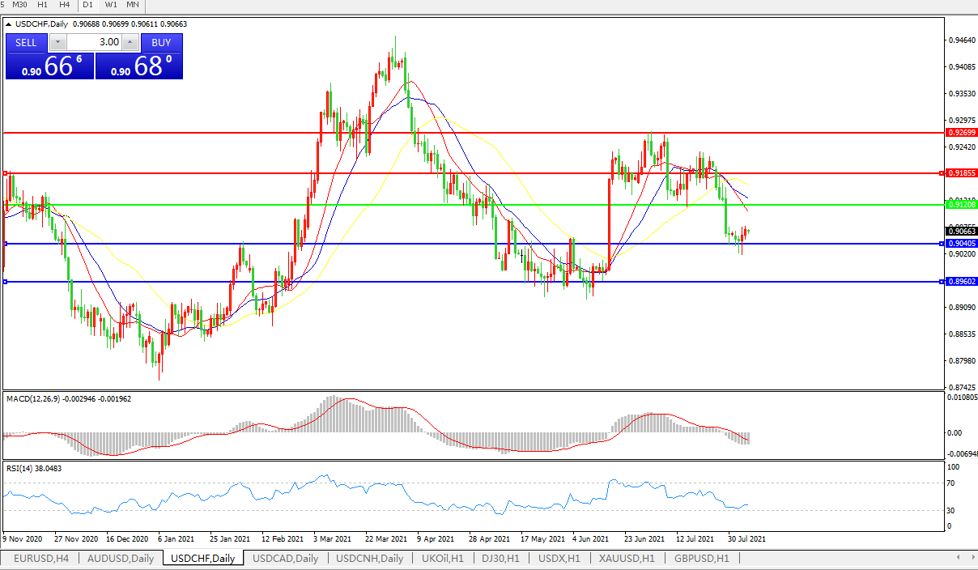
Task: Switch to the M30 timeframe
Action: (x=20, y=5)
